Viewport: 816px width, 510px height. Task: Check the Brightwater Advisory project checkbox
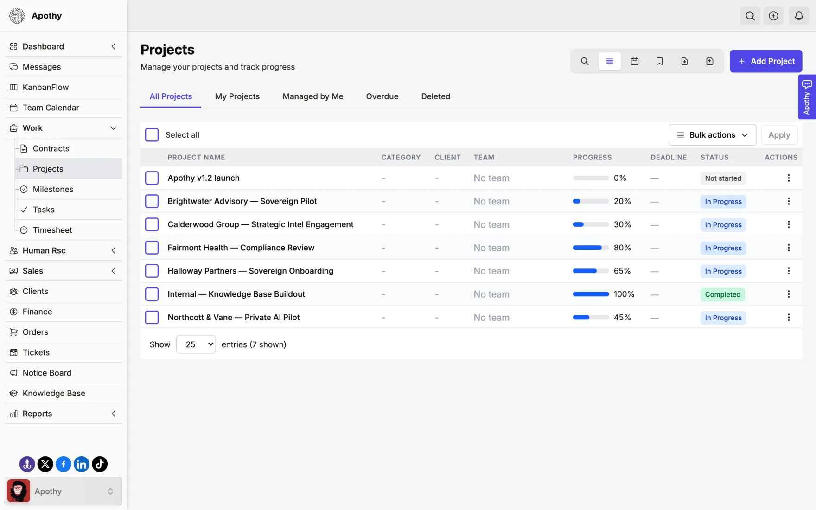pos(152,201)
